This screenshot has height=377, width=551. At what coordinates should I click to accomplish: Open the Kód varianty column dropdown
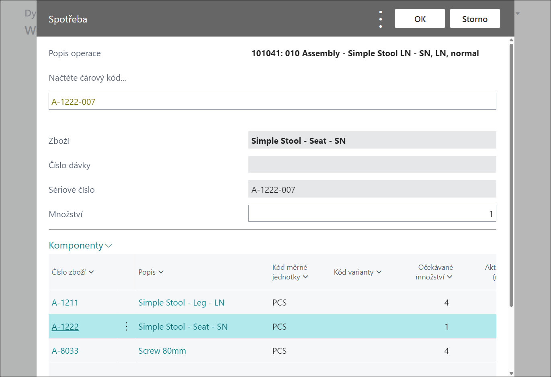379,272
